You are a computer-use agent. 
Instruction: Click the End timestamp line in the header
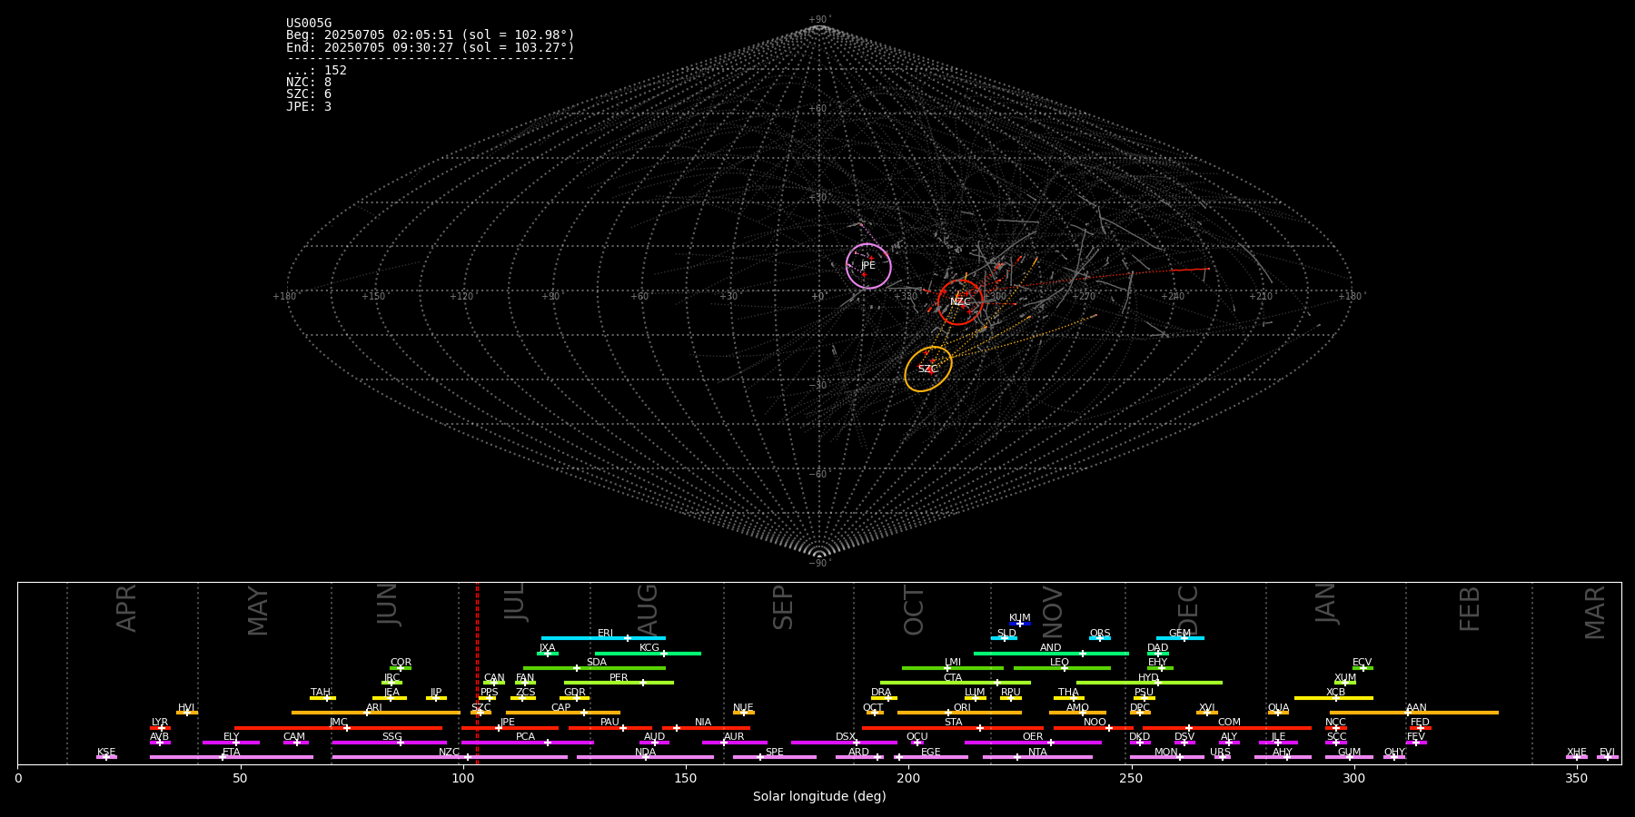[431, 47]
